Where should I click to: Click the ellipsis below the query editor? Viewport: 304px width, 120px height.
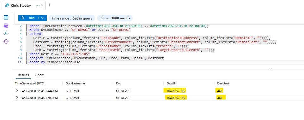tap(270, 68)
